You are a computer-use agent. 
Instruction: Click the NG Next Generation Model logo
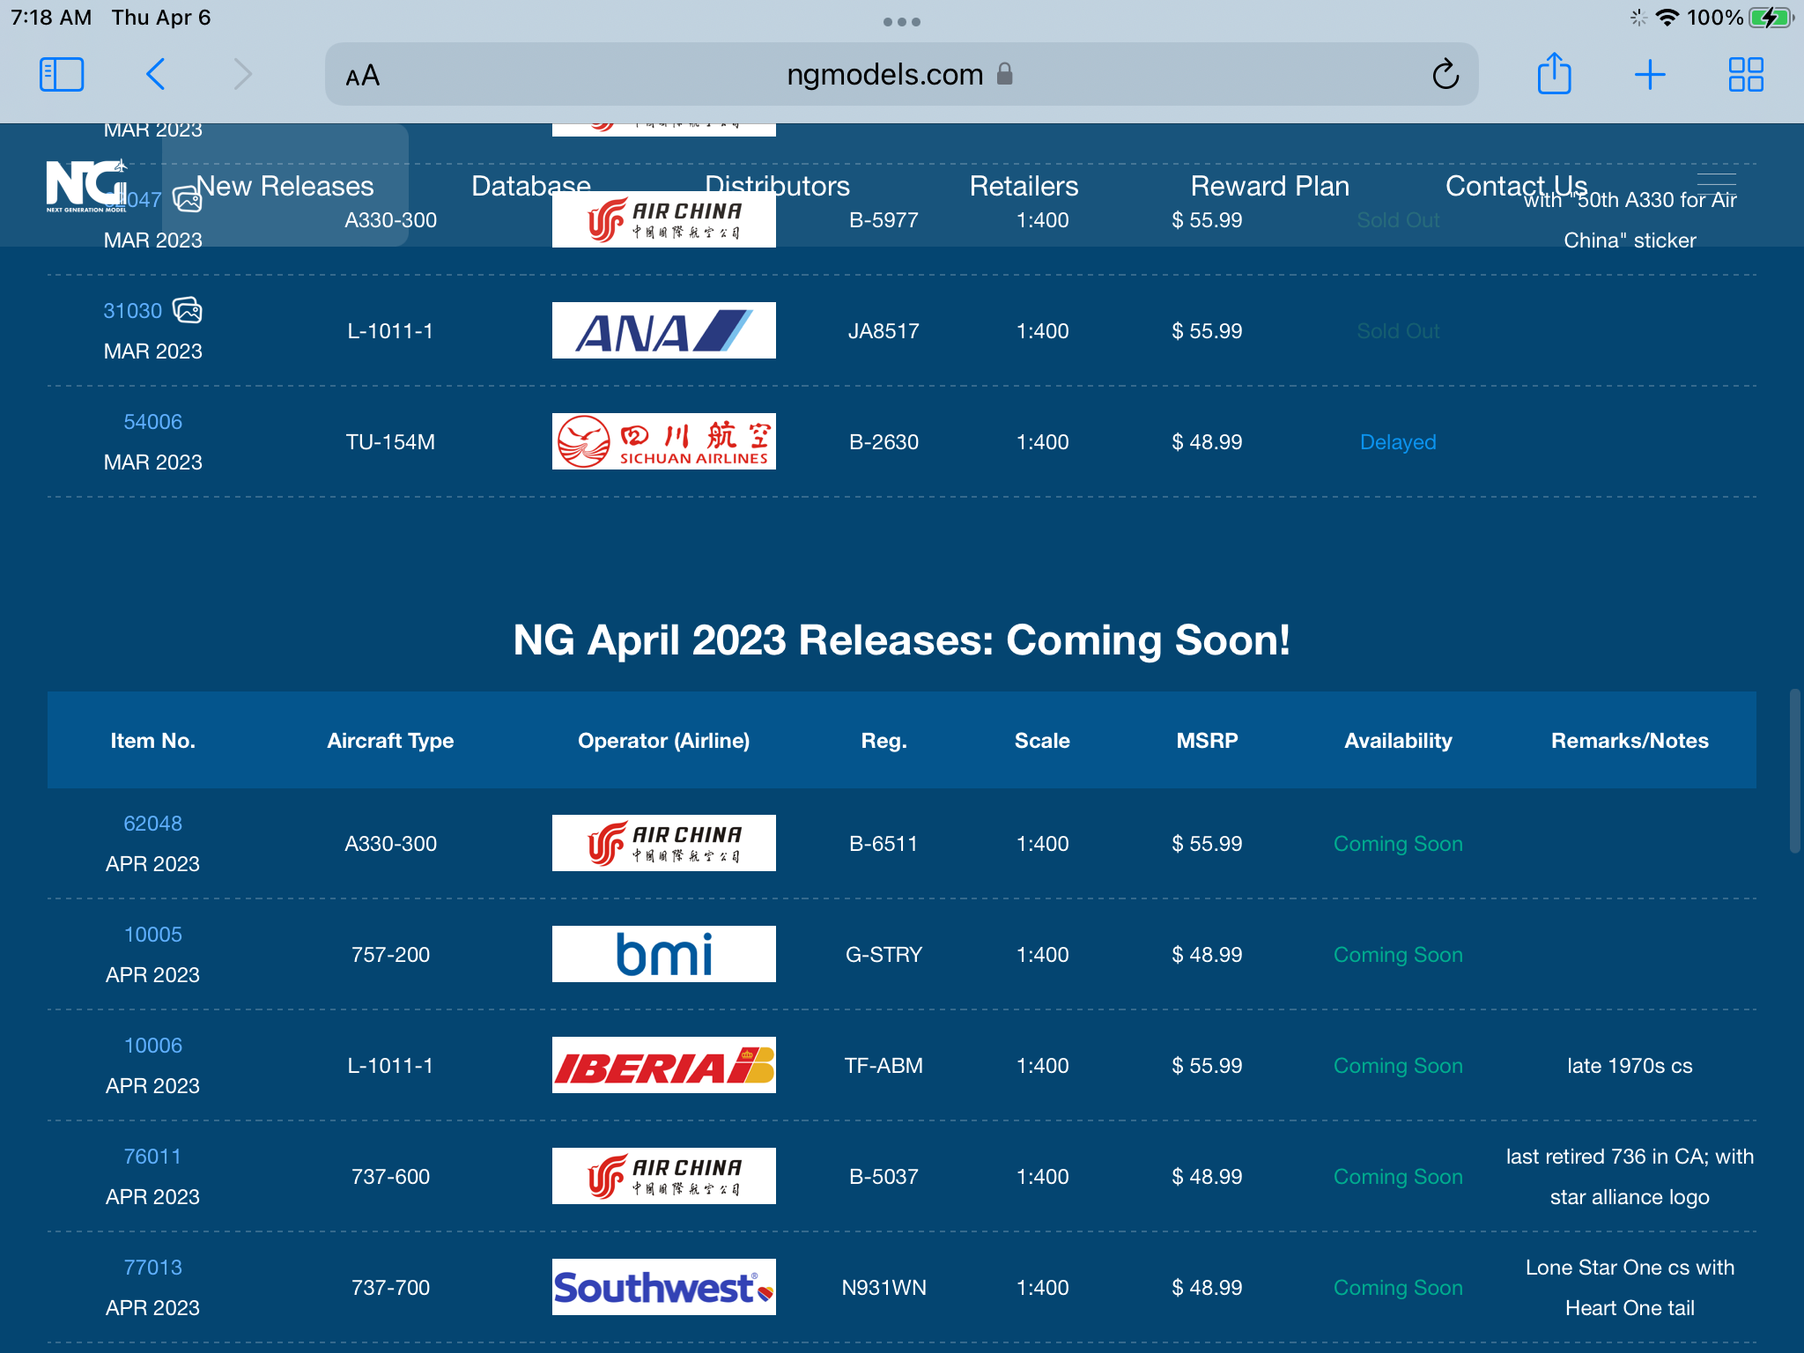tap(86, 186)
